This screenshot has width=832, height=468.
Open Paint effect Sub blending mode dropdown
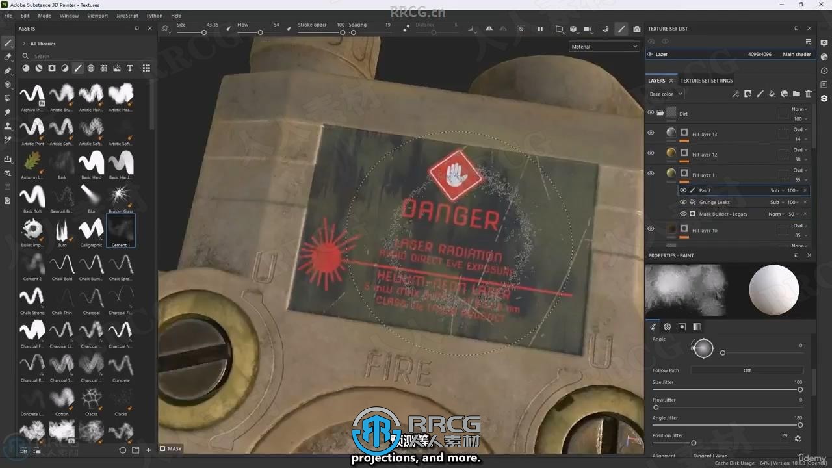[776, 190]
